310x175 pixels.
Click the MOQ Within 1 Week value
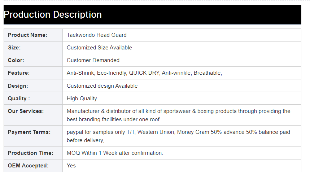[x=115, y=153]
